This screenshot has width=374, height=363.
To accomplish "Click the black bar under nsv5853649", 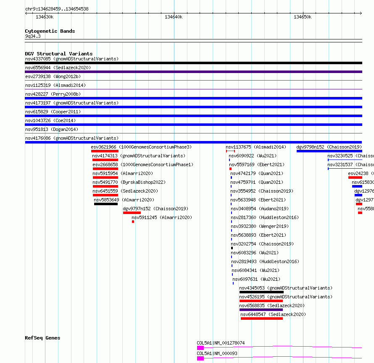I will coord(106,204).
